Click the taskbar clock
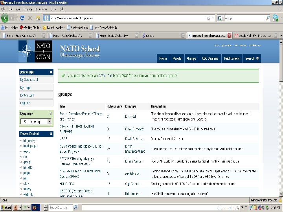 (275, 208)
